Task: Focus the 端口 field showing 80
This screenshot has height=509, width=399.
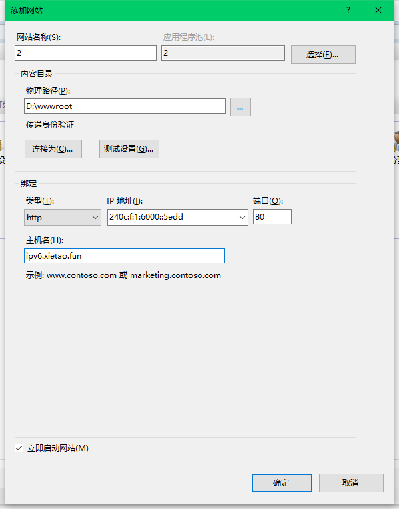Action: click(272, 216)
